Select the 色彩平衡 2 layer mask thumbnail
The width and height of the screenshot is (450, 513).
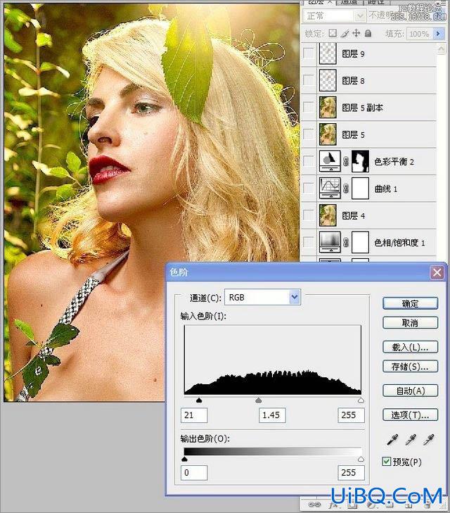tap(360, 161)
